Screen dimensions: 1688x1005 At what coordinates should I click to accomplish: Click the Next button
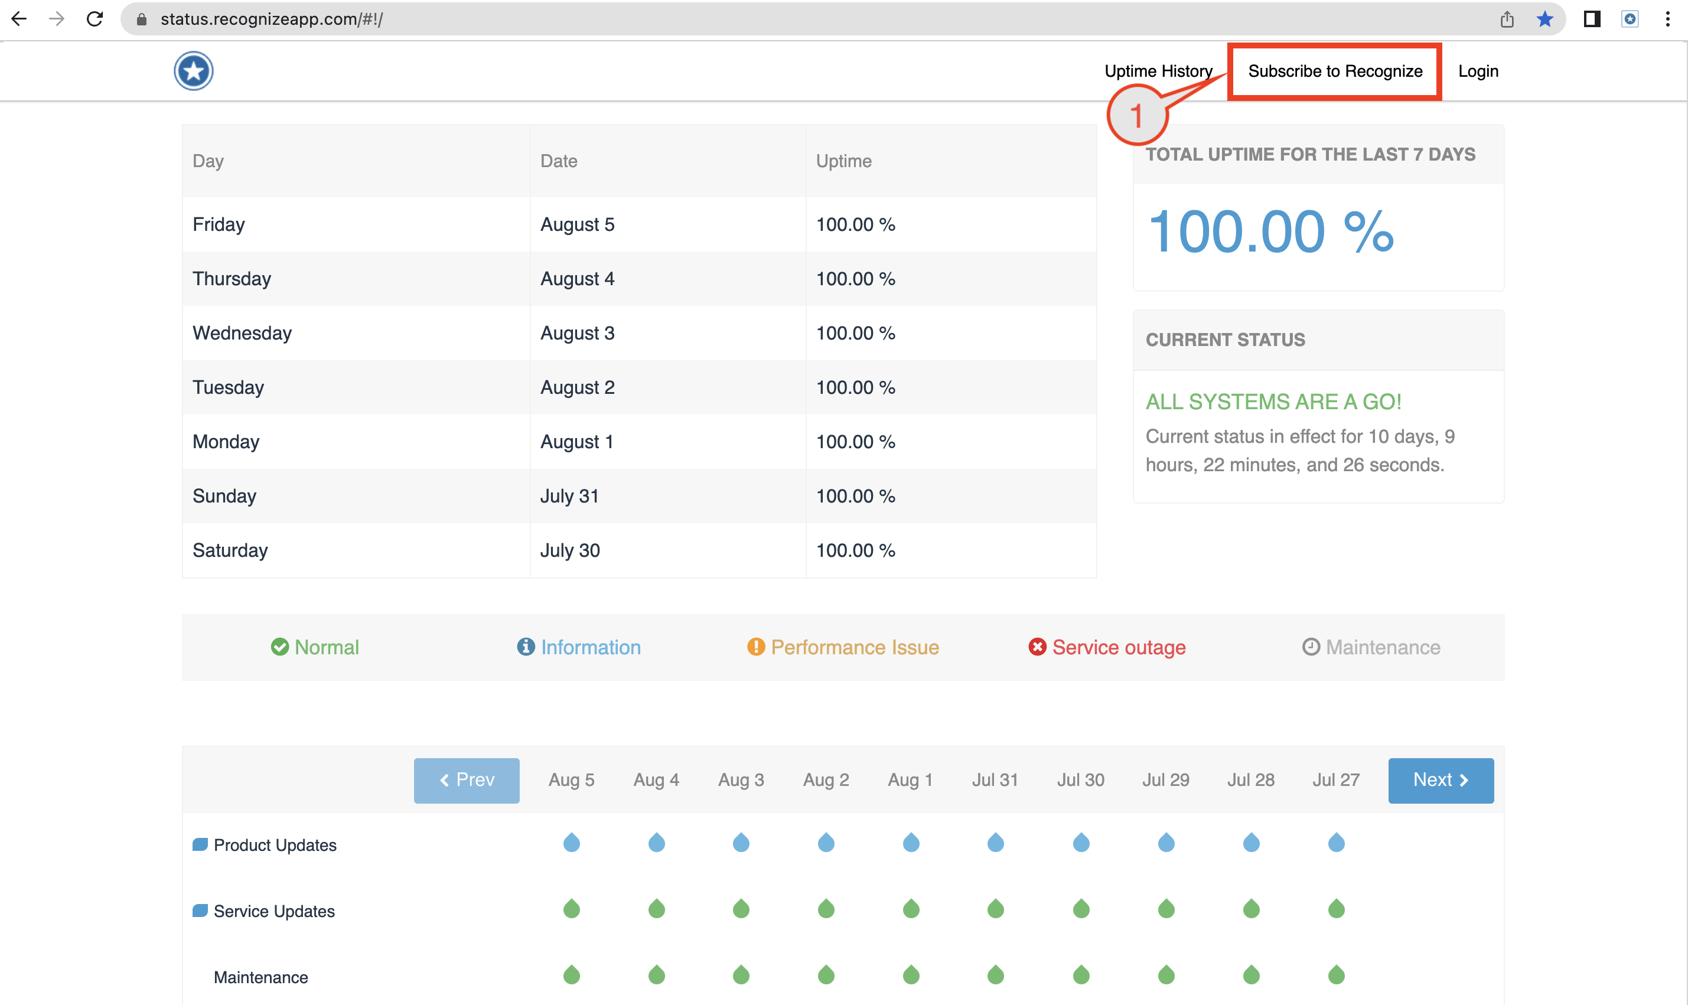tap(1441, 780)
